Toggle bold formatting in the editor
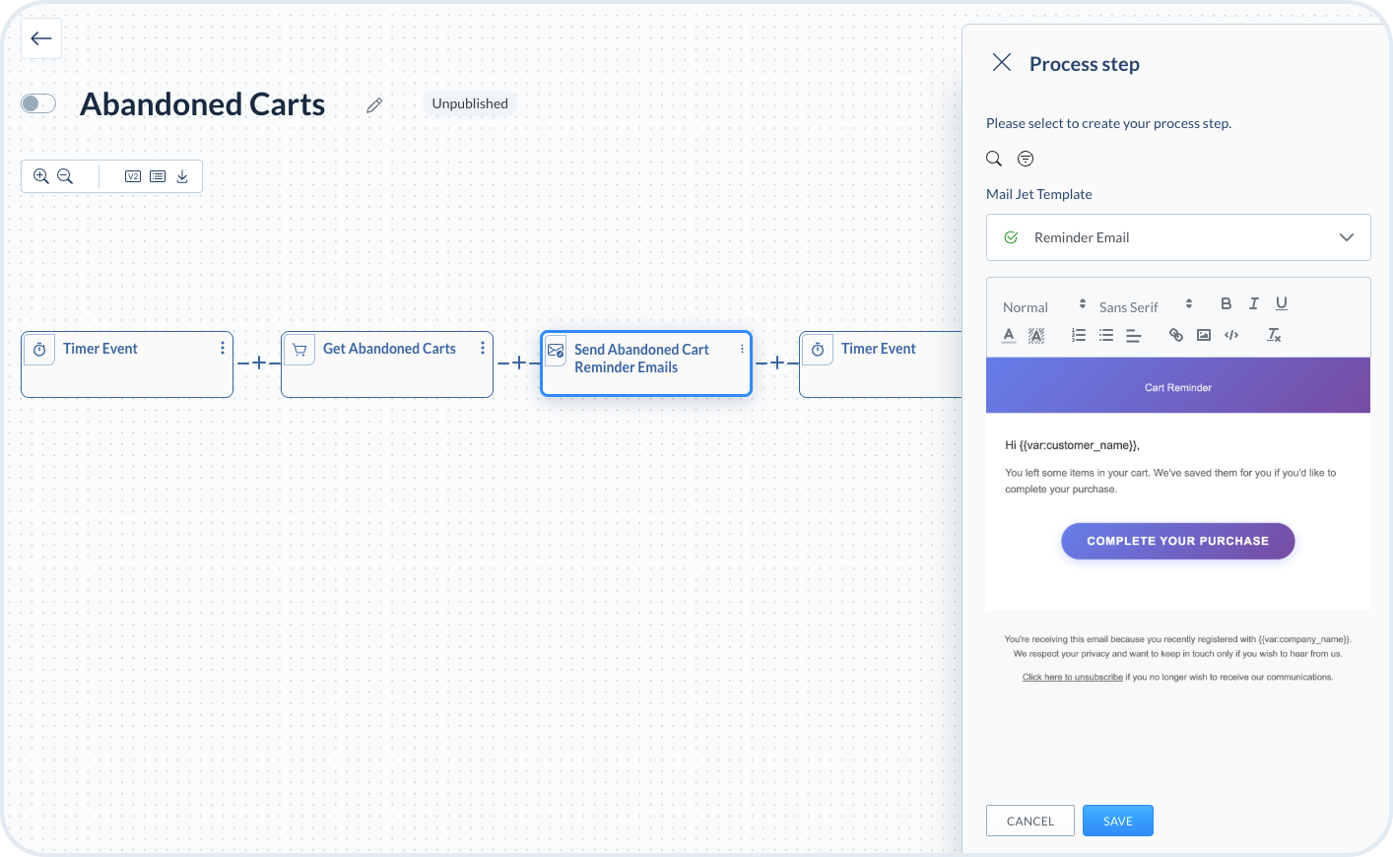Viewport: 1393px width, 857px height. pos(1226,303)
